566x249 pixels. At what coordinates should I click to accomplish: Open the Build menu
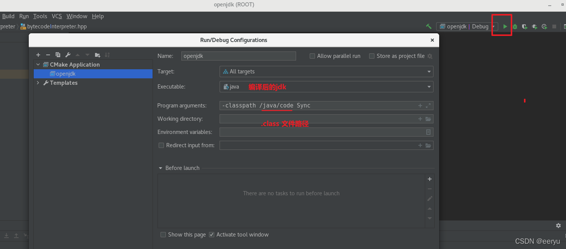(x=8, y=16)
